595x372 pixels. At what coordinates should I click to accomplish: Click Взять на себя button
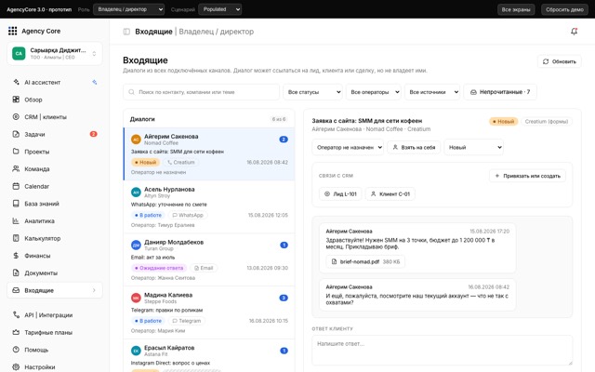(414, 147)
